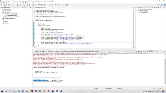The image size is (166, 93).
Task: Switch to the Javadoc tab
Action: (43, 51)
